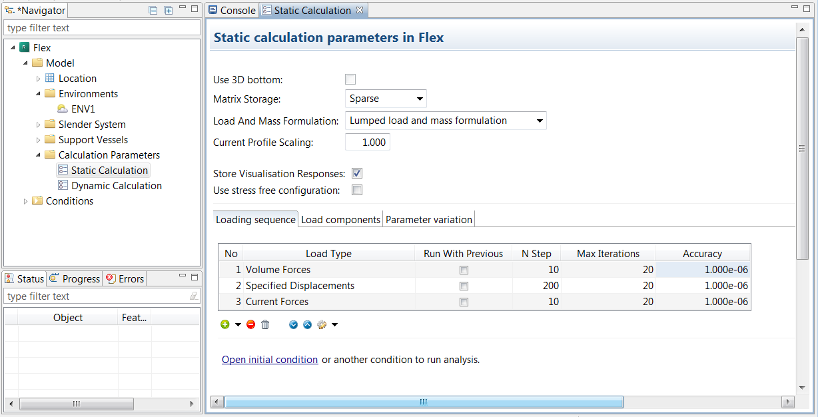
Task: Move selected load row down
Action: tap(294, 324)
